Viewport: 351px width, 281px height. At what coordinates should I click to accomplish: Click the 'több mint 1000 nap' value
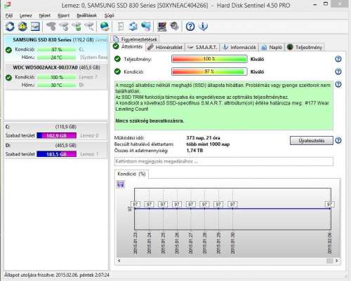pos(208,144)
